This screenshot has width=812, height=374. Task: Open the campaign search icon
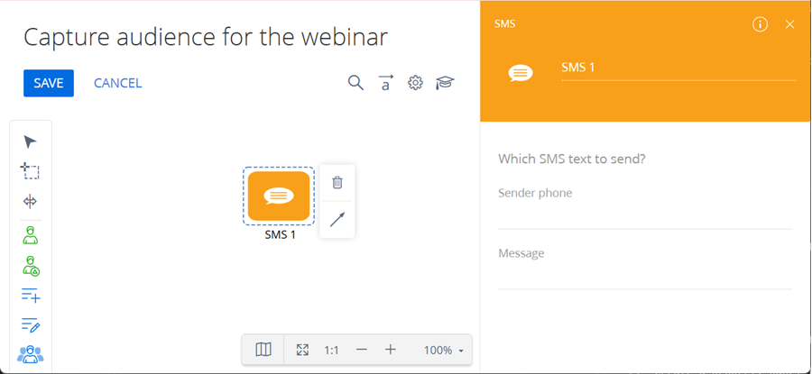355,83
